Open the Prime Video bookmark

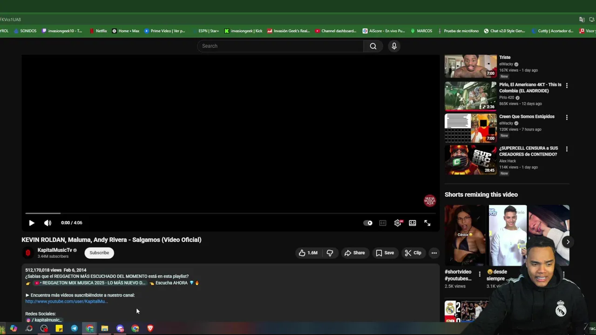(165, 31)
